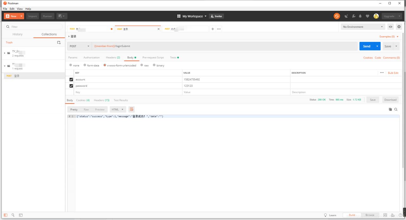
Task: Open the Bulk Edit link
Action: [393, 73]
